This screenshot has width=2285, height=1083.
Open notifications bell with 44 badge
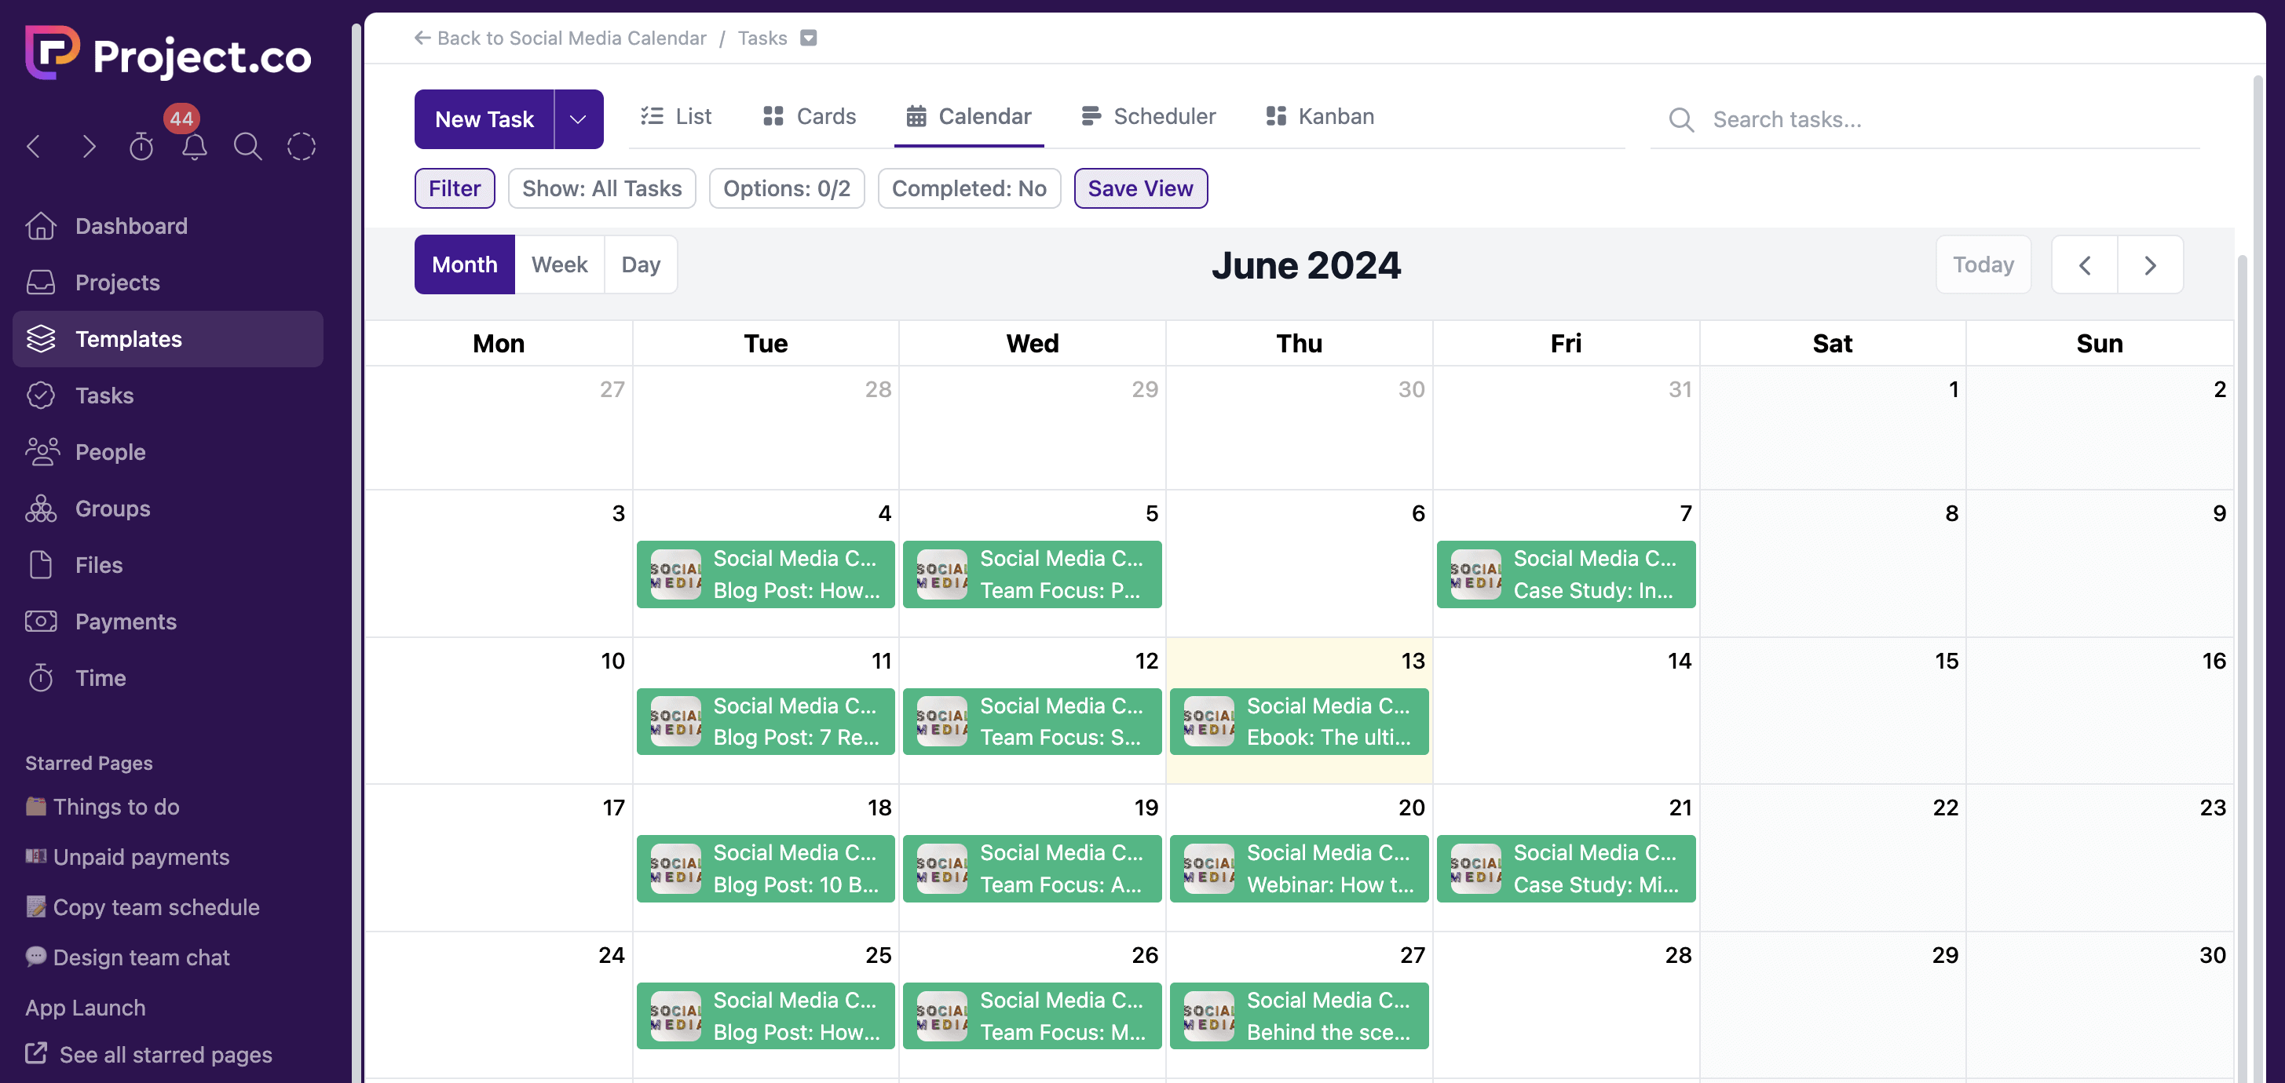pyautogui.click(x=194, y=146)
